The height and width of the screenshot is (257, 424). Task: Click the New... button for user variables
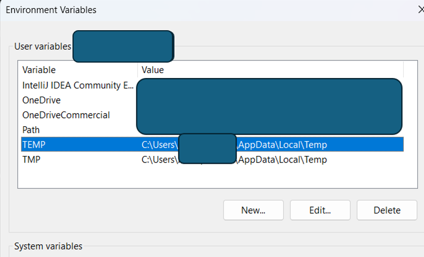pyautogui.click(x=253, y=210)
